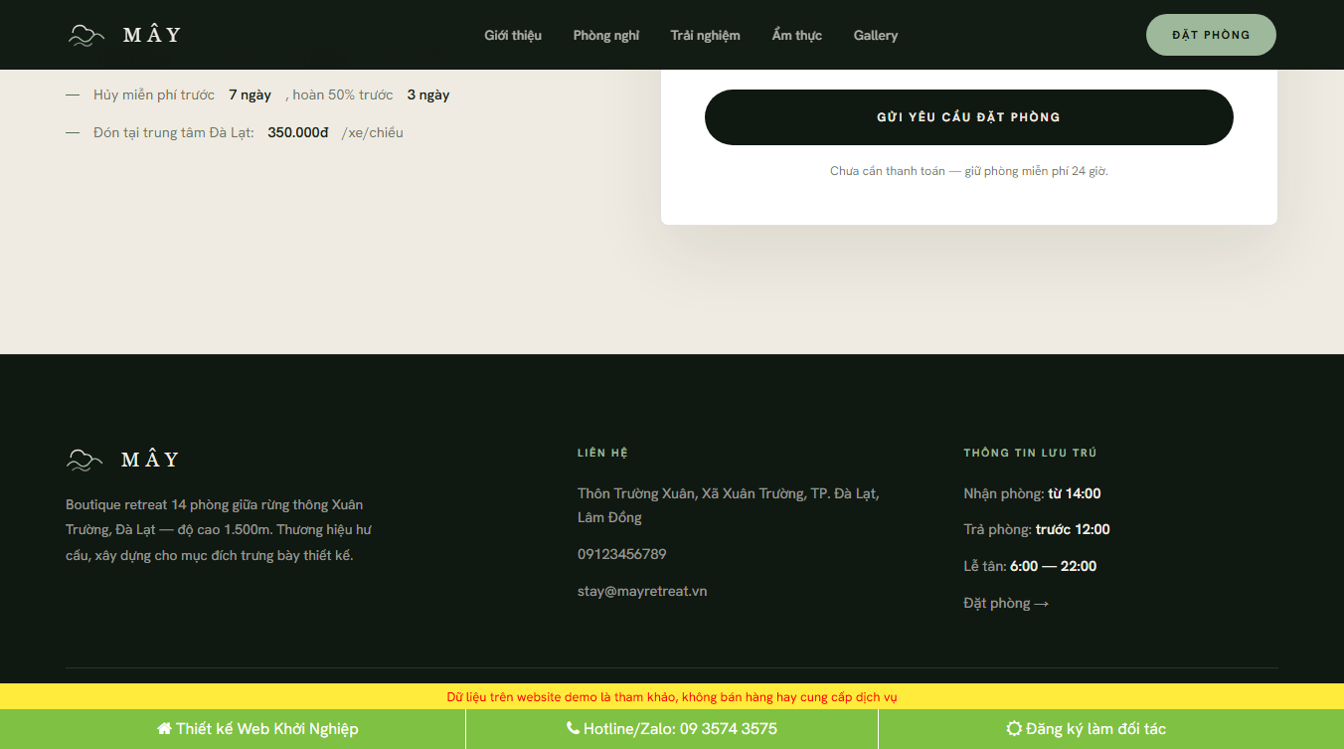1344x749 pixels.
Task: Click the phone icon beside Hotline/Zalo
Action: [573, 728]
